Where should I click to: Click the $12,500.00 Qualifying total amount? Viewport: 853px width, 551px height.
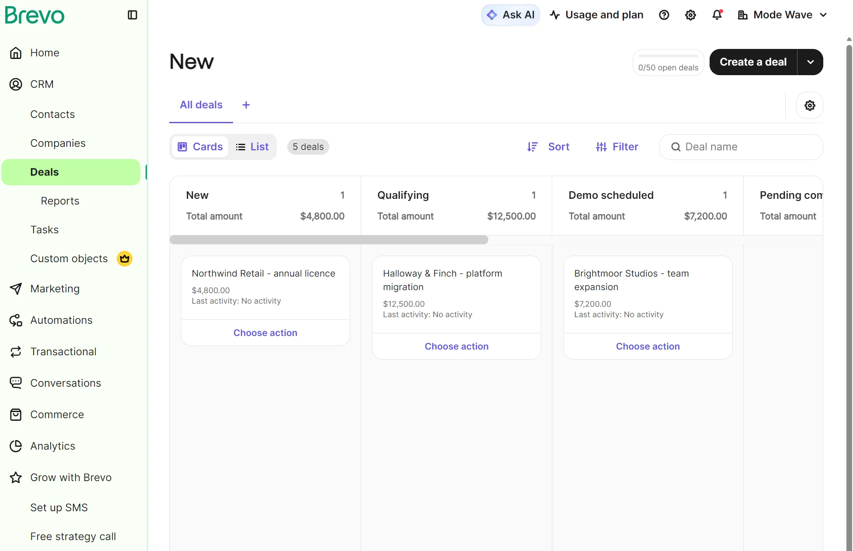(512, 216)
